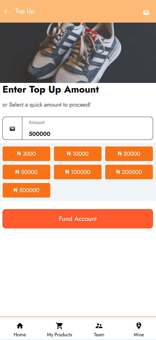This screenshot has width=156, height=340.
Task: Open the My Products cart icon
Action: pos(59,326)
